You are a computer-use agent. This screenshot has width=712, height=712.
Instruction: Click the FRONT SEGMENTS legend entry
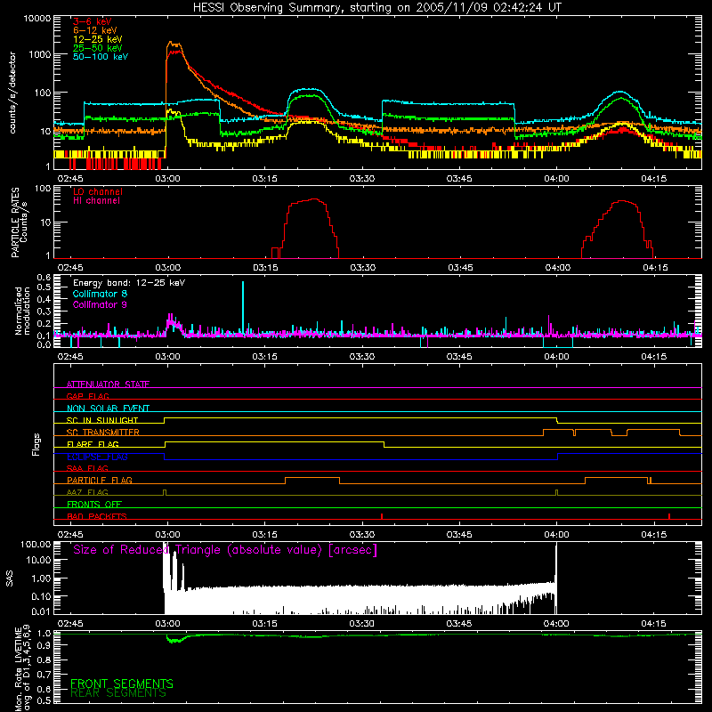point(122,684)
